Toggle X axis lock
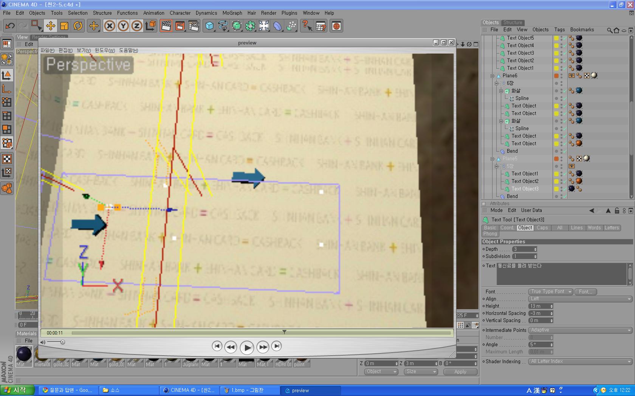 point(110,26)
